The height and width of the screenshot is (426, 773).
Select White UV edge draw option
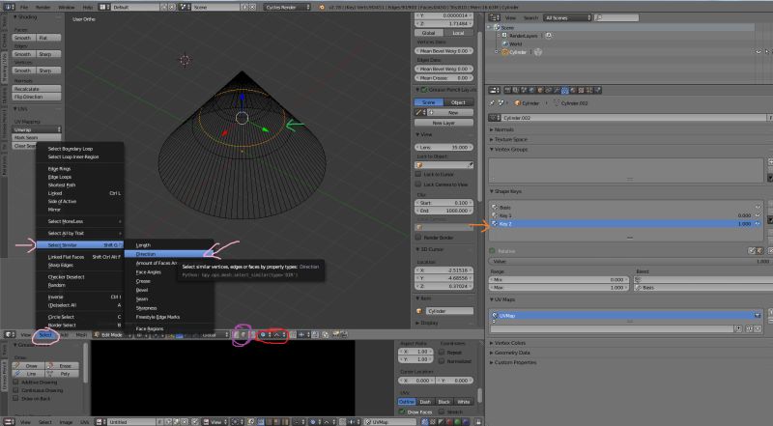click(x=464, y=402)
